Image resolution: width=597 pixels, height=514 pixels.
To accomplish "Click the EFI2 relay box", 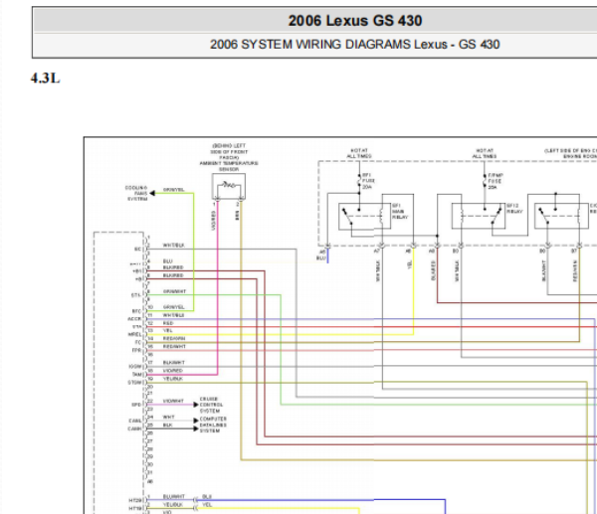I will [x=479, y=216].
